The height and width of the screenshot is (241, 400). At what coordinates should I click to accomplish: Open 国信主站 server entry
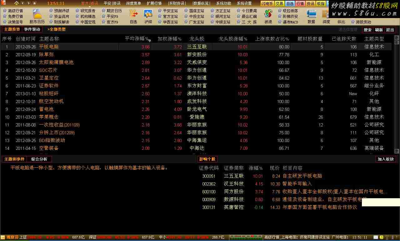click(194, 11)
